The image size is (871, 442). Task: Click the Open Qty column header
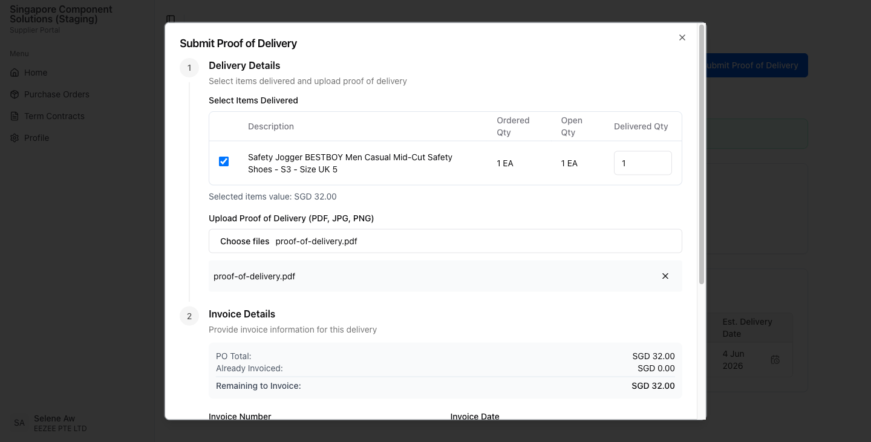tap(572, 126)
